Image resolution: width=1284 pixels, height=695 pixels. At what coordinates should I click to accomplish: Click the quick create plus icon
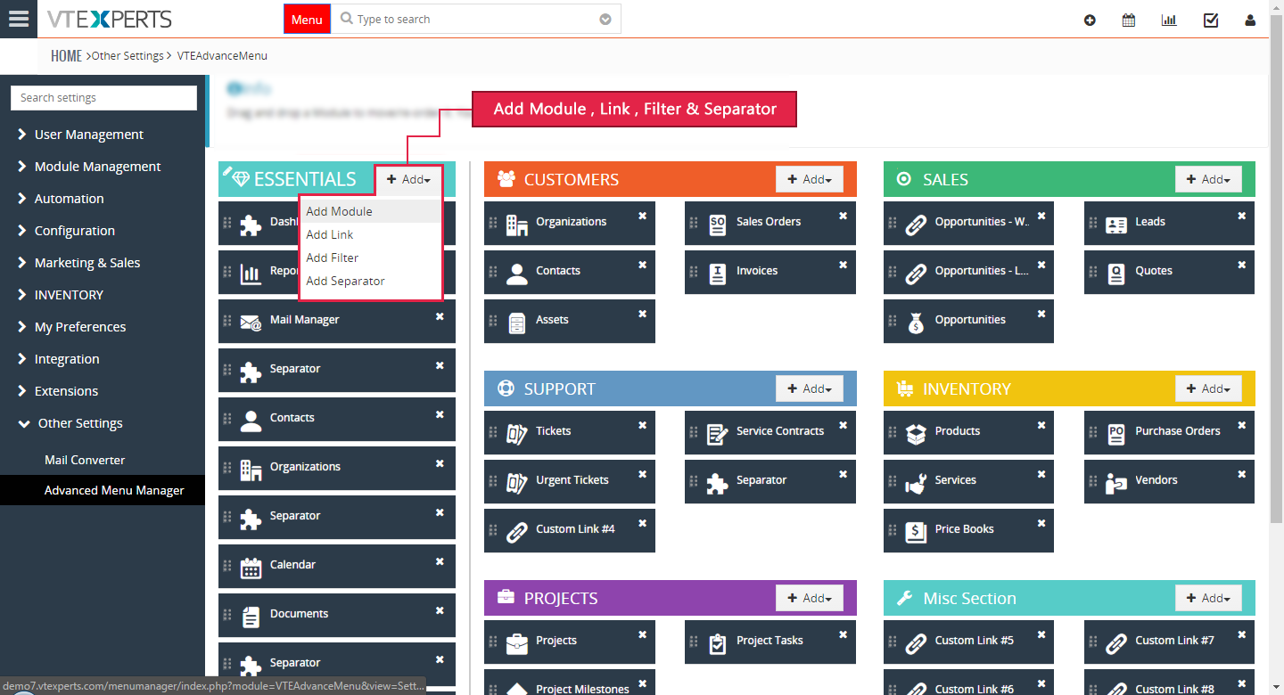coord(1090,20)
